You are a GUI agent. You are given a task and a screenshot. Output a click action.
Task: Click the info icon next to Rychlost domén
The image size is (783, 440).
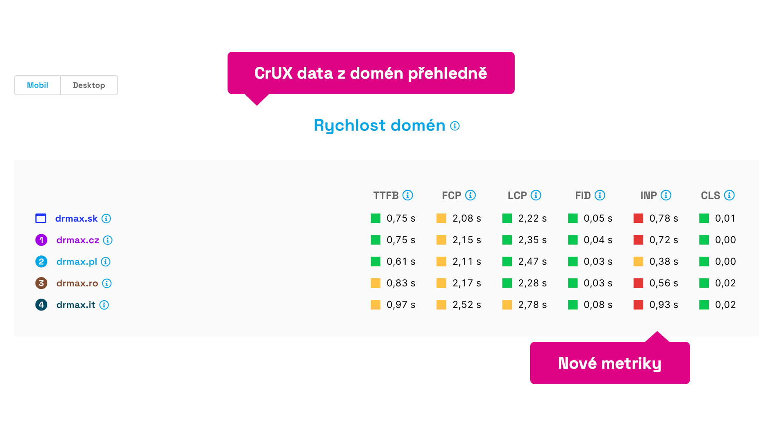pyautogui.click(x=454, y=126)
